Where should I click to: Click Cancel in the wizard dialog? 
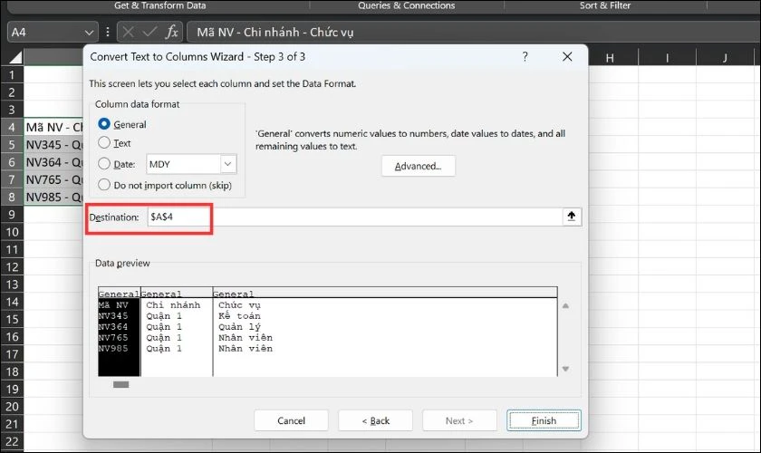(291, 420)
